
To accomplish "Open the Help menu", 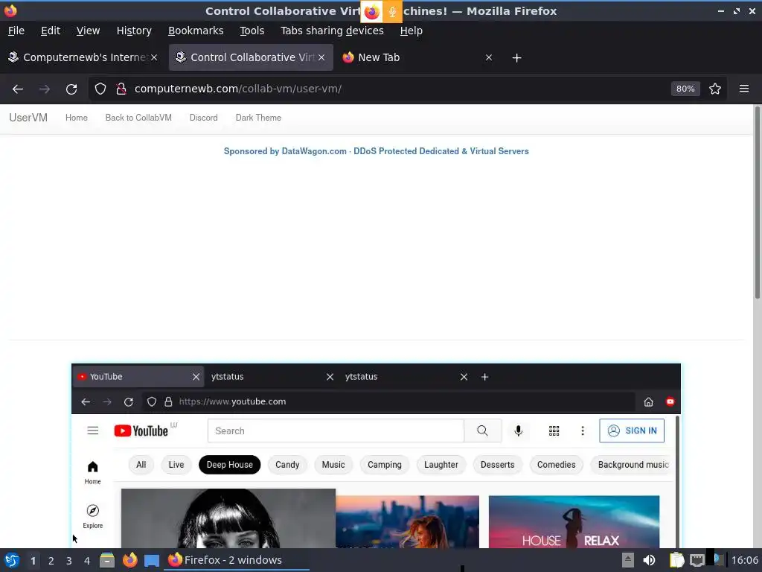I will (411, 31).
